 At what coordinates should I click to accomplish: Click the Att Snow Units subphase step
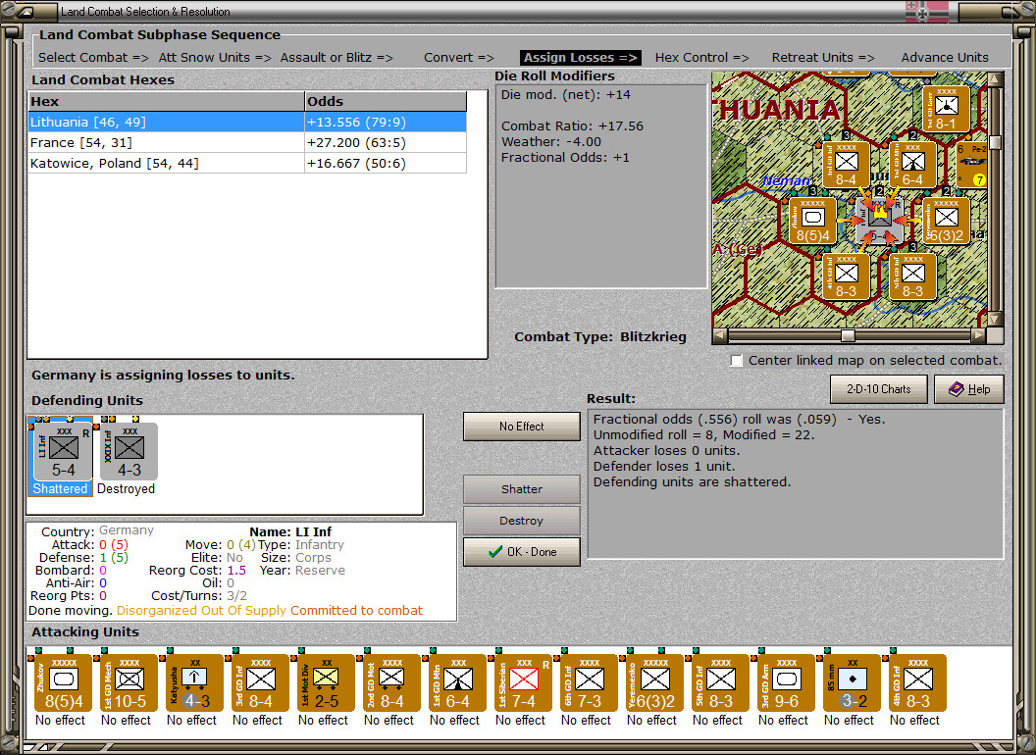[x=215, y=58]
